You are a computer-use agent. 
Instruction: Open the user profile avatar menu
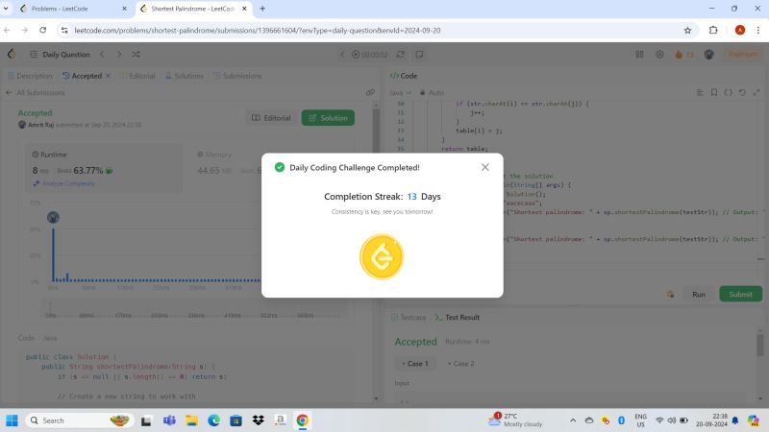coord(708,55)
